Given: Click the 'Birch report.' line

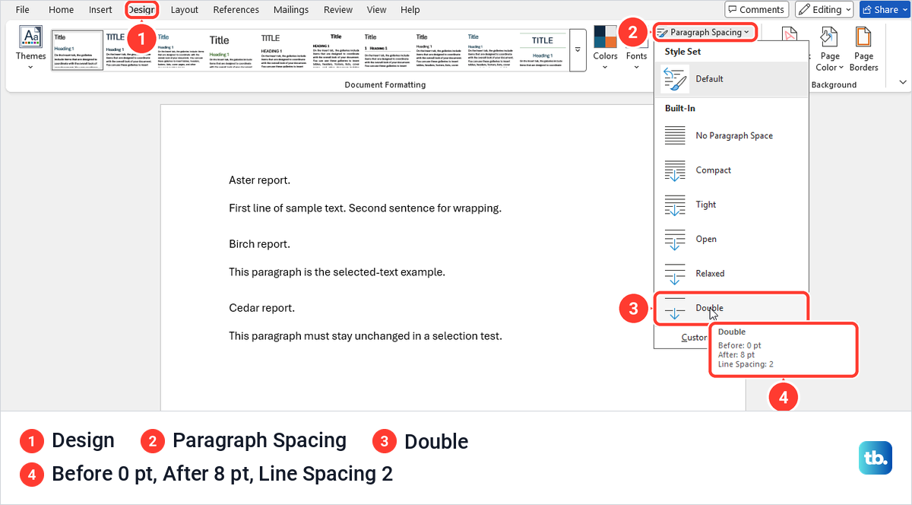Looking at the screenshot, I should (x=259, y=244).
